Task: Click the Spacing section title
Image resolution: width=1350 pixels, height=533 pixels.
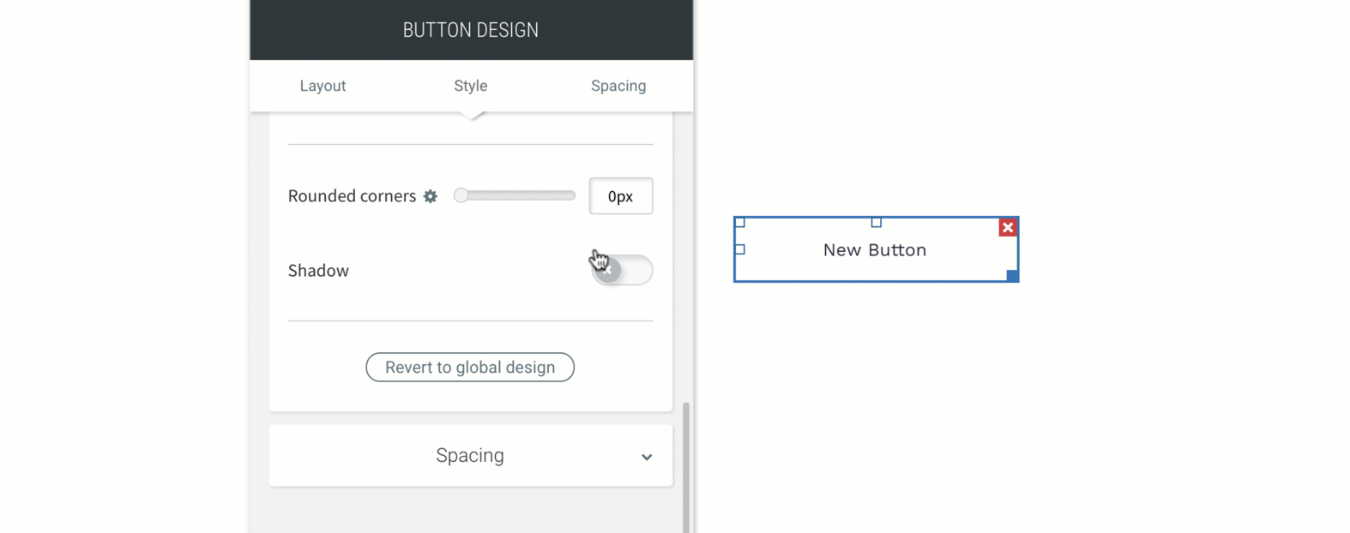Action: point(470,455)
